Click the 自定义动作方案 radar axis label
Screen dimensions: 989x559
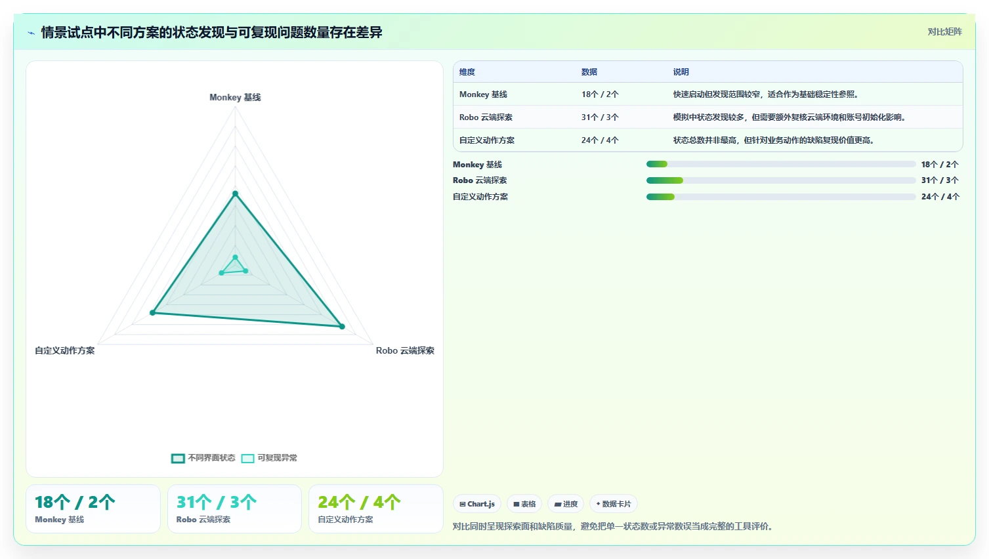point(65,350)
